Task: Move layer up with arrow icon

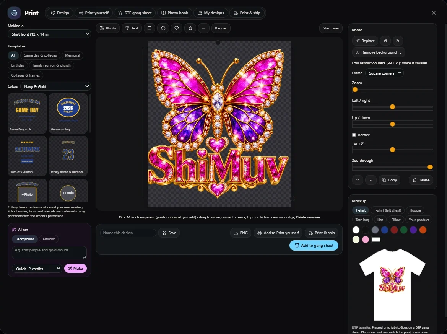Action: pos(358,180)
